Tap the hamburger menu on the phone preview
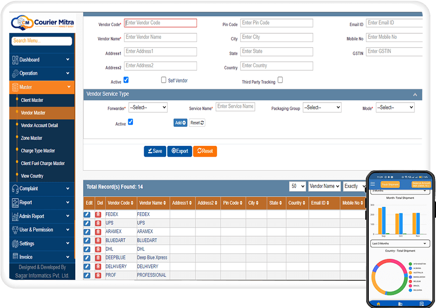Image resolution: width=436 pixels, height=308 pixels. pos(373,184)
